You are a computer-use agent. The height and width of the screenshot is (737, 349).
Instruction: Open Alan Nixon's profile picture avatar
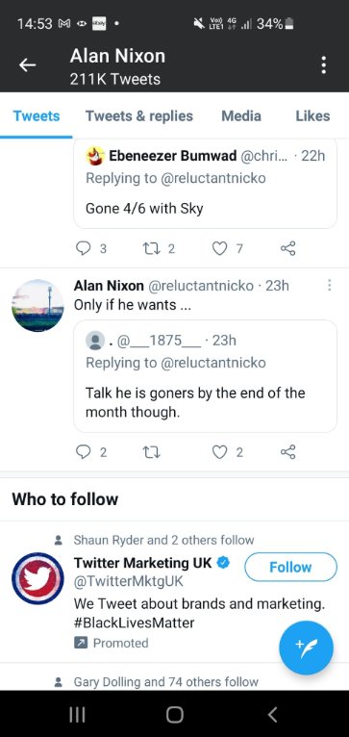pyautogui.click(x=37, y=306)
